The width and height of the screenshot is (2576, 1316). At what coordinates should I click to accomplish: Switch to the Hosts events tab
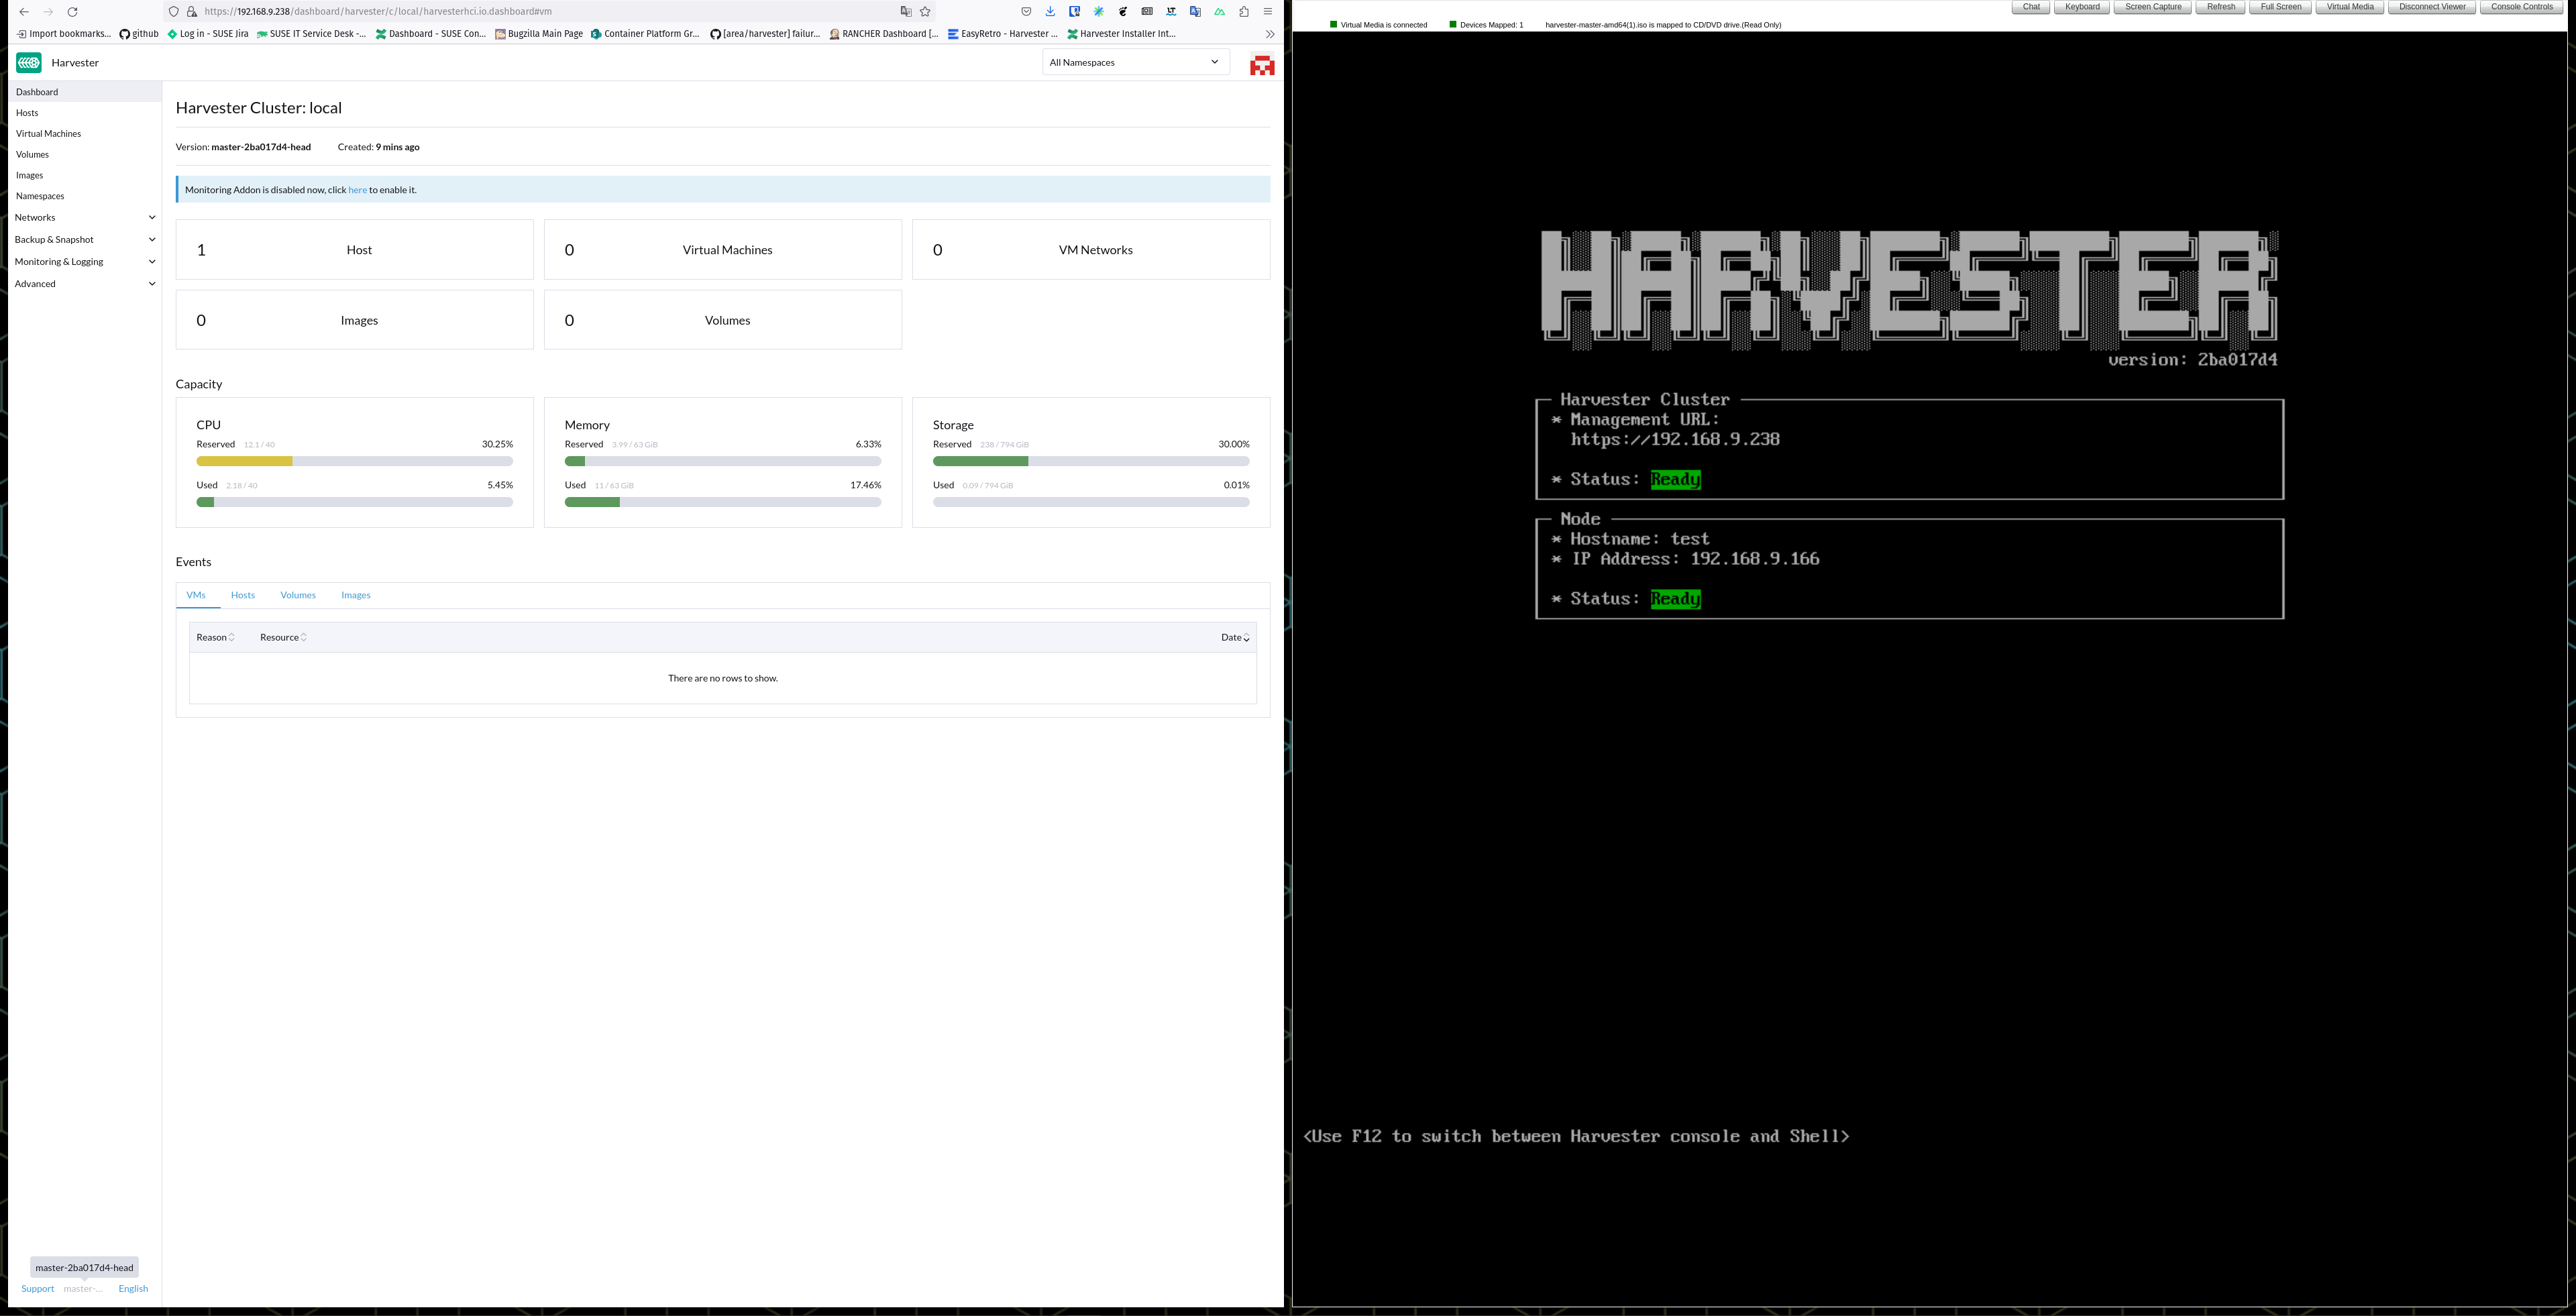point(242,595)
